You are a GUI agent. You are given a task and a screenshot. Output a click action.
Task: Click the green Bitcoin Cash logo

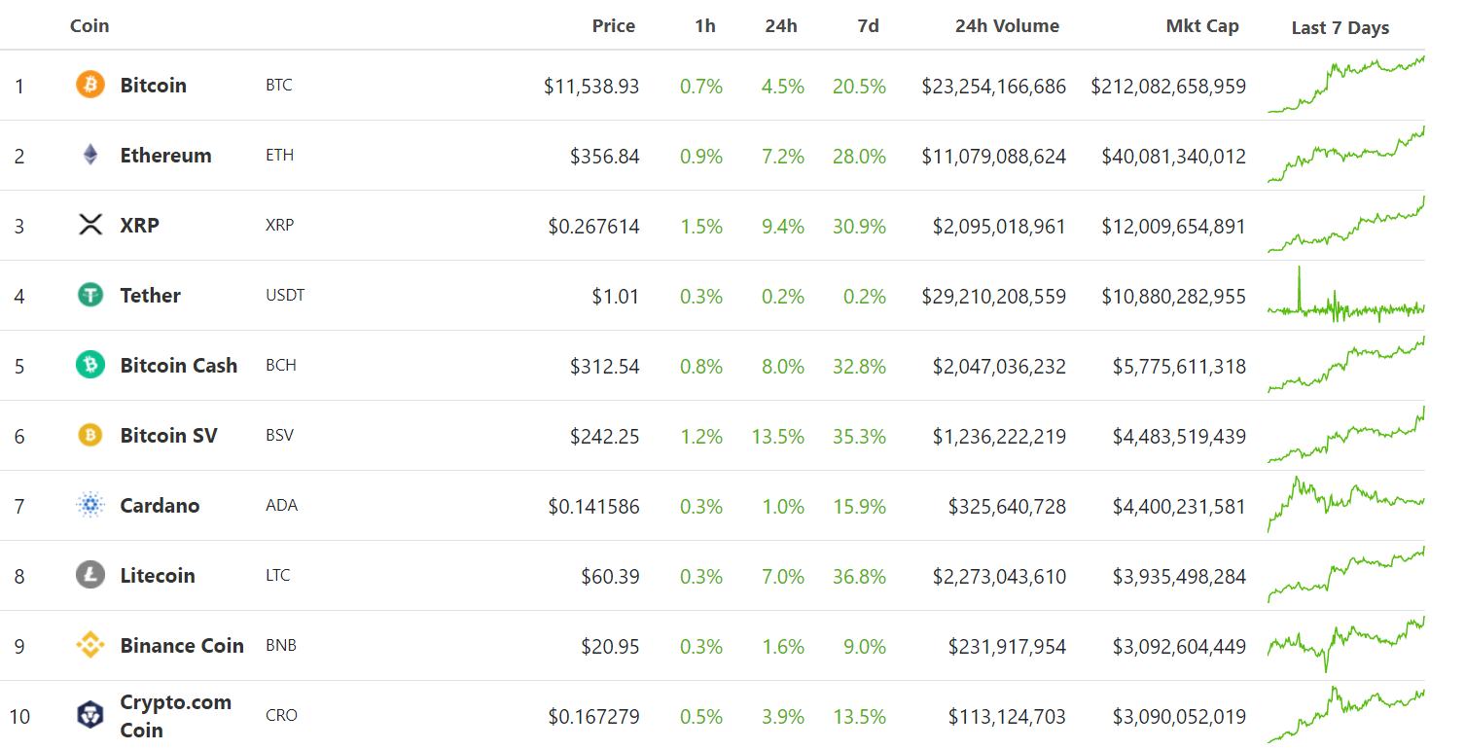pos(90,365)
